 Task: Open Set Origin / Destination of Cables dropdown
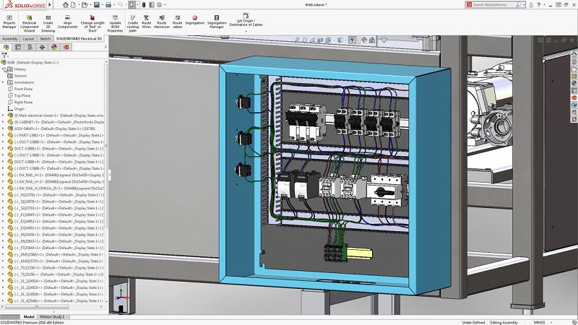[246, 31]
